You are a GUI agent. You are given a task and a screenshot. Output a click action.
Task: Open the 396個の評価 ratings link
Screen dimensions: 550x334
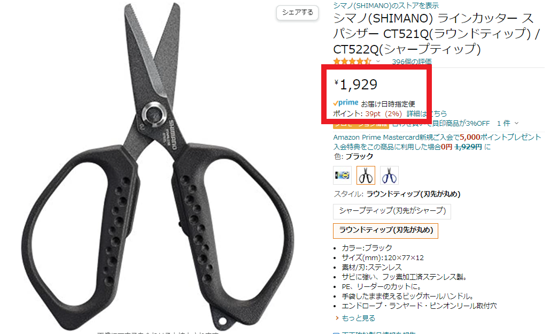[x=412, y=62]
